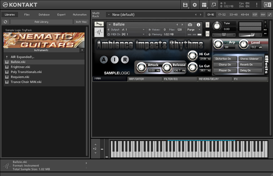Select next instrument preset arrow in Ballzie header
Screen dimensions: 273x176
pos(182,24)
